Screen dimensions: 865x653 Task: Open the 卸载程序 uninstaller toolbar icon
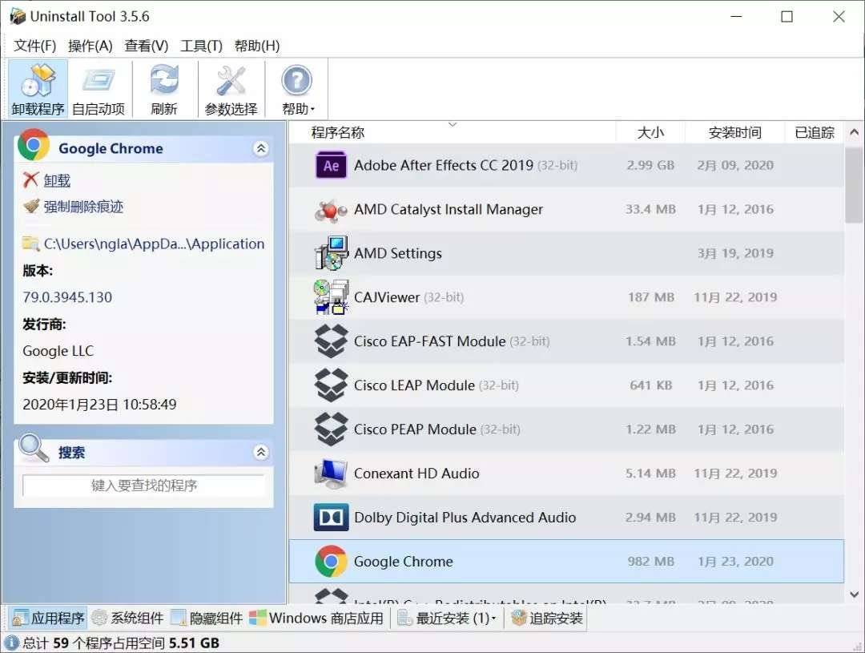click(38, 88)
